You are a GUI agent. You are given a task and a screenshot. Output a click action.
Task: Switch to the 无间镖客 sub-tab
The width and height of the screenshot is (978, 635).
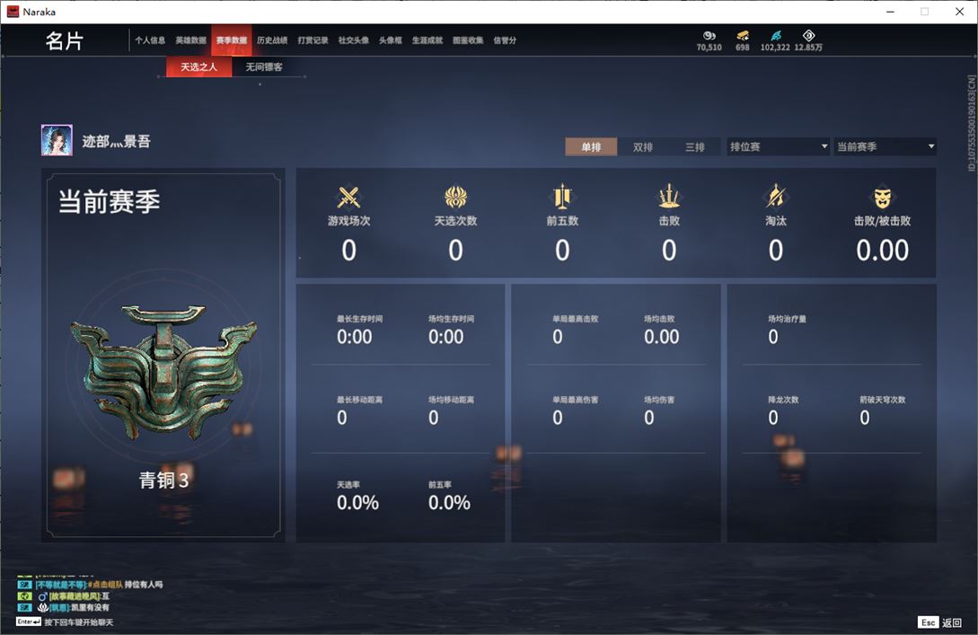pos(264,66)
